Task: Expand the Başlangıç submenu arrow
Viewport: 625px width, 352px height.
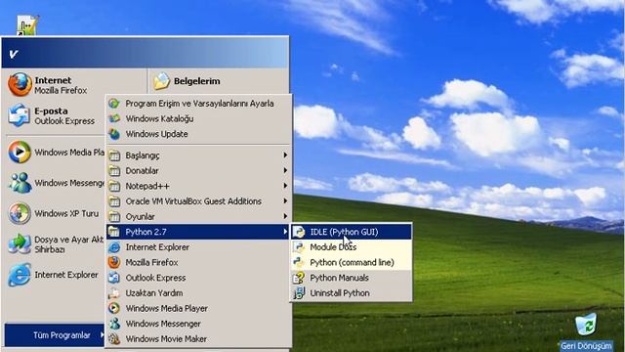Action: tap(285, 154)
